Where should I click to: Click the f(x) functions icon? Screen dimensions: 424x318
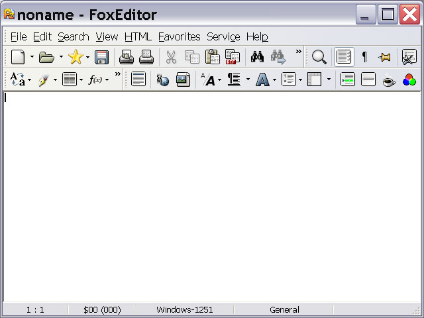pos(95,79)
